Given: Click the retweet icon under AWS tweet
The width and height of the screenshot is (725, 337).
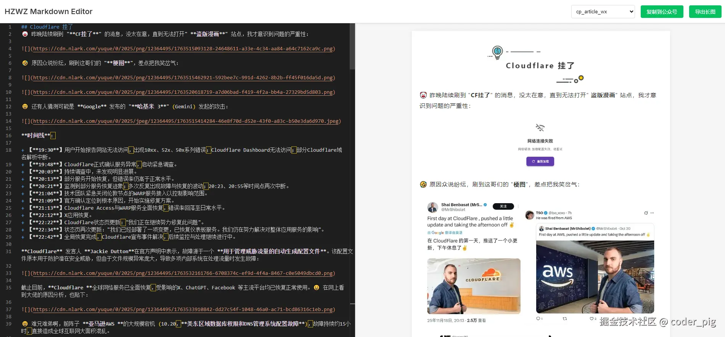Looking at the screenshot, I should point(565,318).
